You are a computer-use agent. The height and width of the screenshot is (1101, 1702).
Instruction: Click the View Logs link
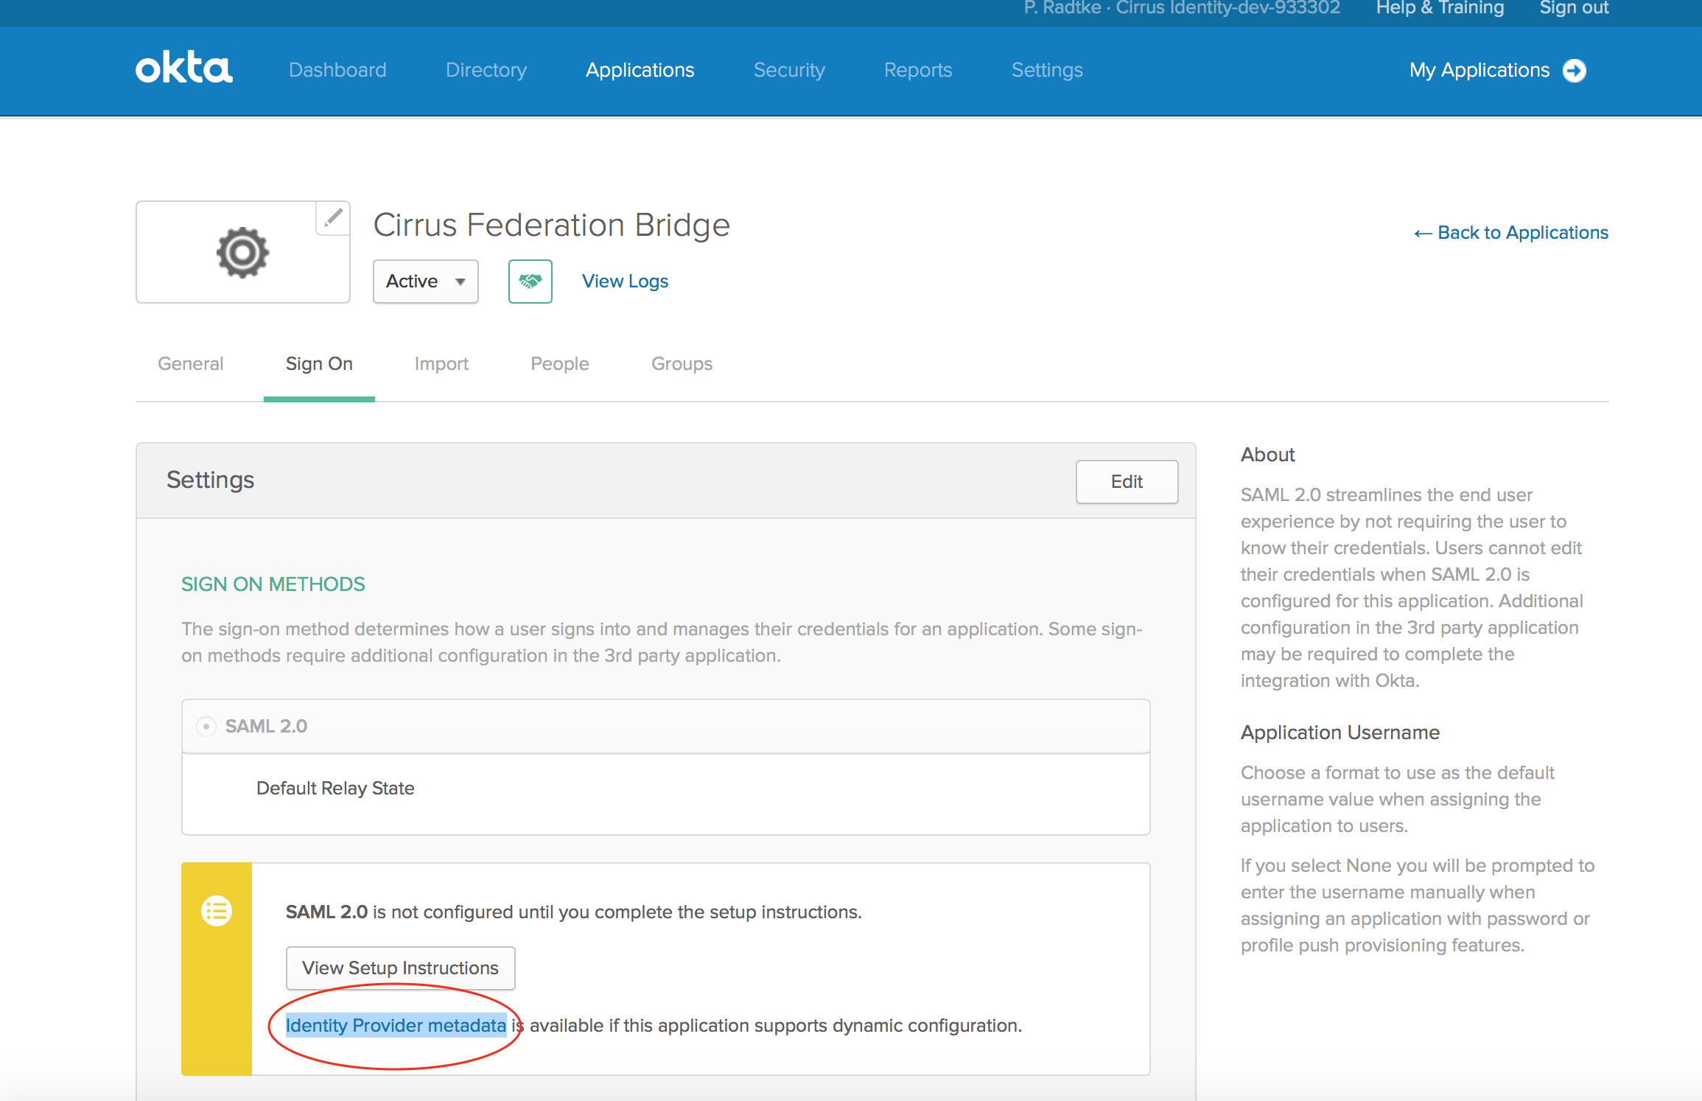click(625, 282)
